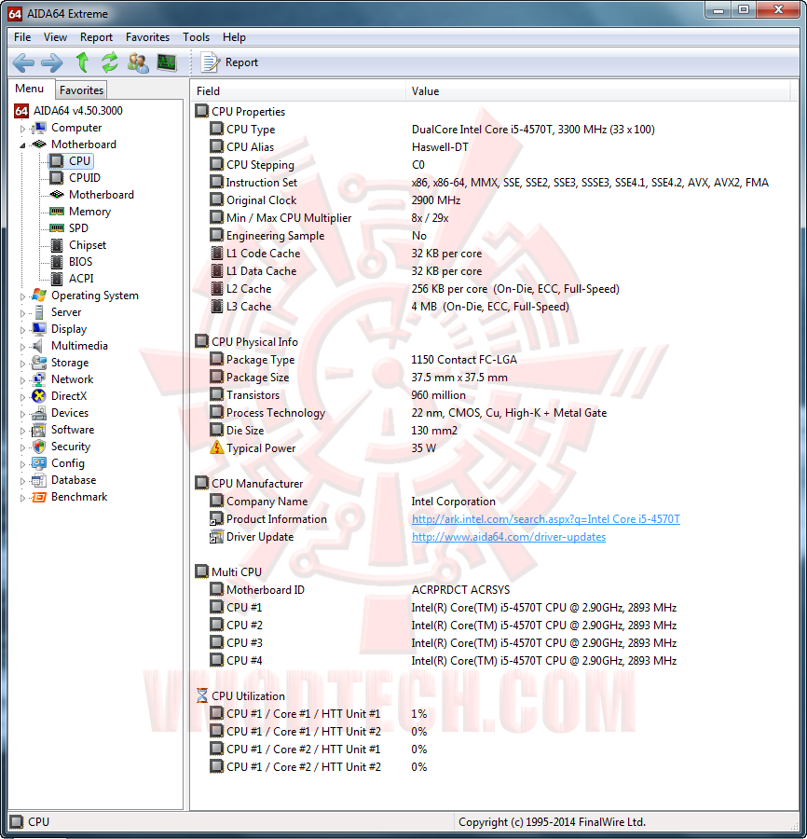Image resolution: width=807 pixels, height=839 pixels.
Task: Expand the Config tree node
Action: (22, 464)
